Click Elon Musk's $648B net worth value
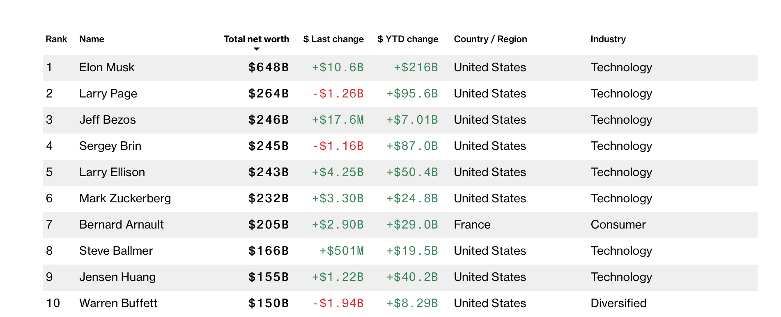This screenshot has width=781, height=317. coord(269,68)
